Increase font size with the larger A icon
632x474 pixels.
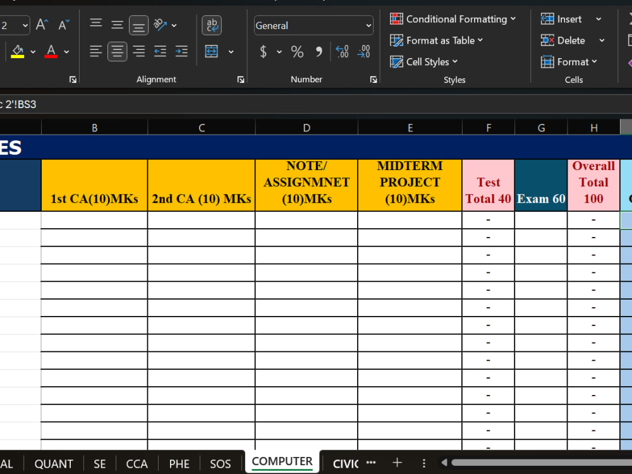coord(42,25)
